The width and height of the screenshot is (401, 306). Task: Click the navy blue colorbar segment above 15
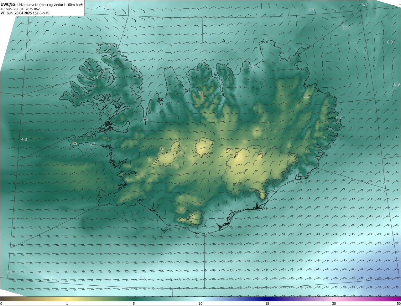(267, 299)
